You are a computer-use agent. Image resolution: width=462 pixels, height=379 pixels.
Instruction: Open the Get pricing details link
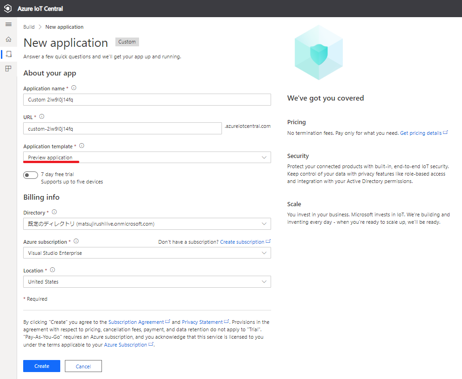click(x=424, y=133)
